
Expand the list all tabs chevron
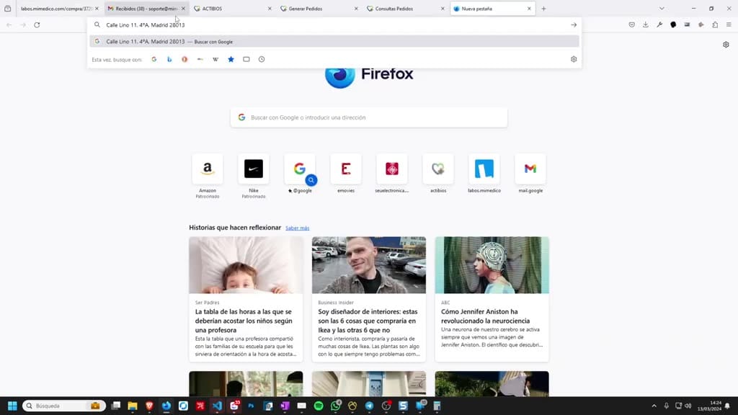click(662, 9)
